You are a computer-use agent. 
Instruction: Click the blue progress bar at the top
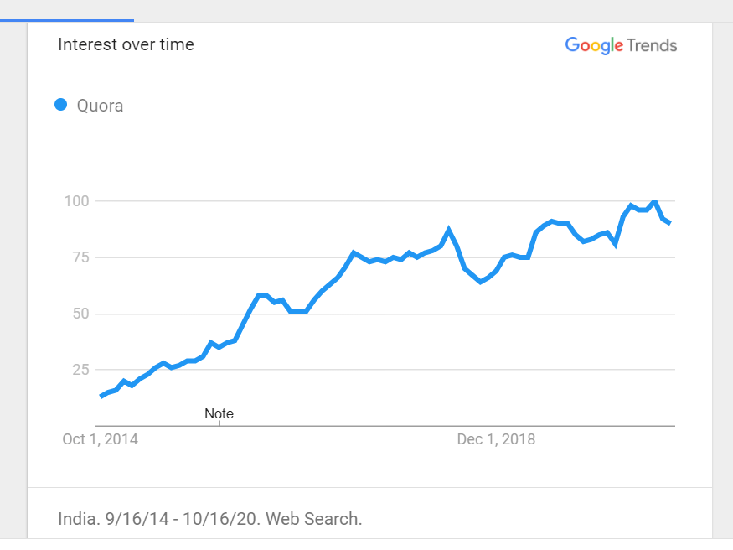coord(67,19)
